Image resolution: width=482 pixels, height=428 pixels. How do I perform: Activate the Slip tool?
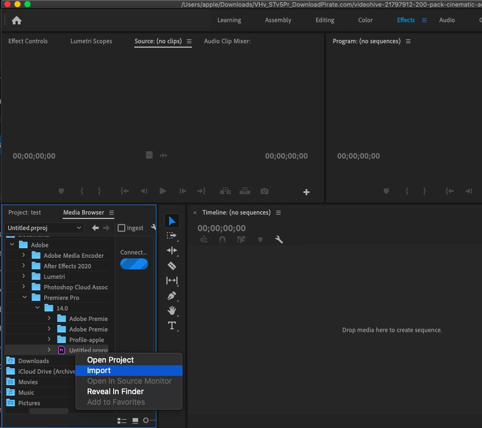tap(172, 281)
